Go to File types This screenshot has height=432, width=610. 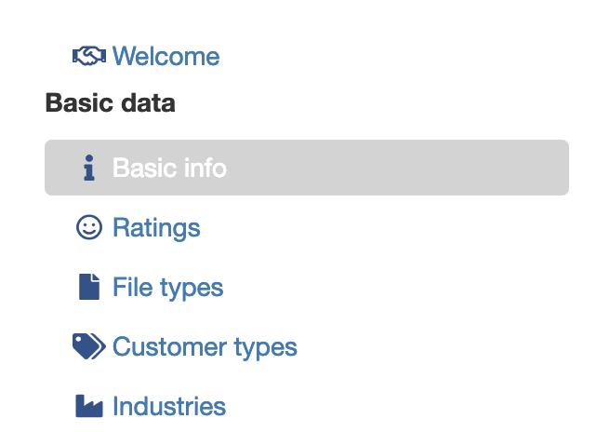tap(167, 288)
